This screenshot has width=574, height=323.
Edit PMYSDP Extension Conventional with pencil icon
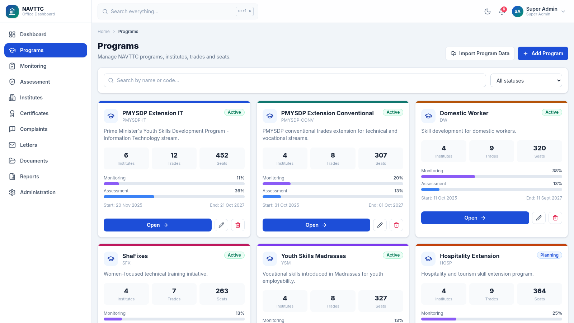(x=380, y=225)
